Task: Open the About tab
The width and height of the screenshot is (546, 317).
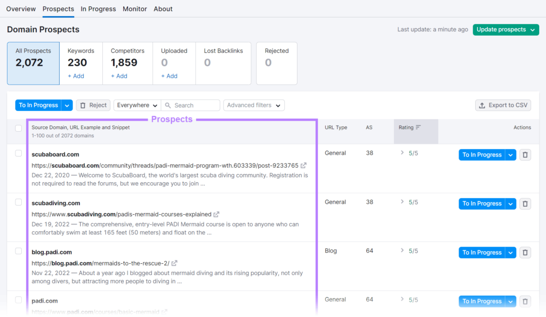Action: 163,9
